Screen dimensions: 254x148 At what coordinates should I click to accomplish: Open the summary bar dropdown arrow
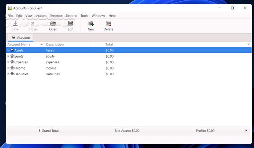pyautogui.click(x=246, y=131)
